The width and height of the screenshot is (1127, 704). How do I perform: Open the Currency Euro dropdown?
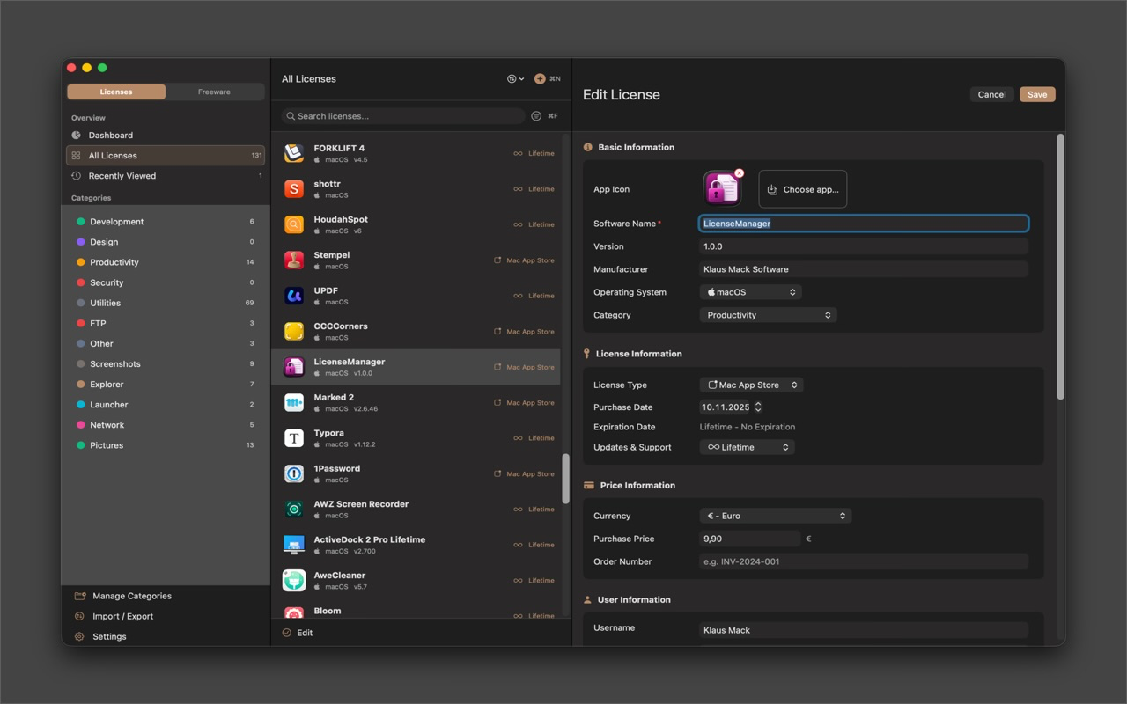point(776,516)
